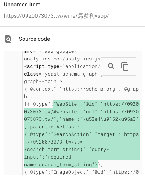Click the copy code icon
This screenshot has height=179, width=145.
pyautogui.click(x=125, y=66)
